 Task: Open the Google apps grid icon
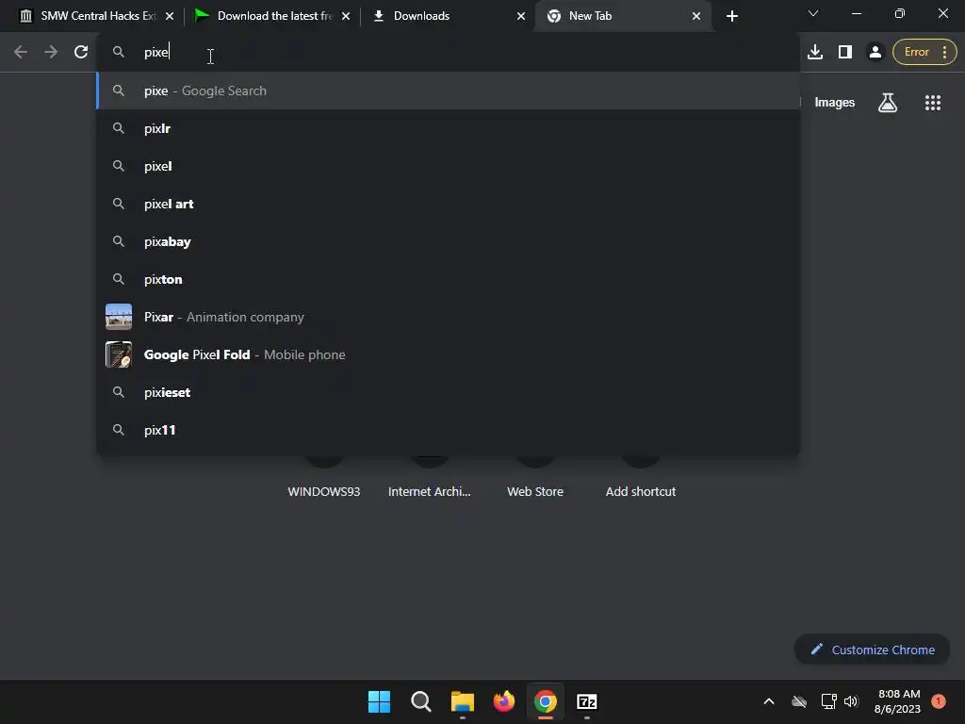pyautogui.click(x=932, y=102)
